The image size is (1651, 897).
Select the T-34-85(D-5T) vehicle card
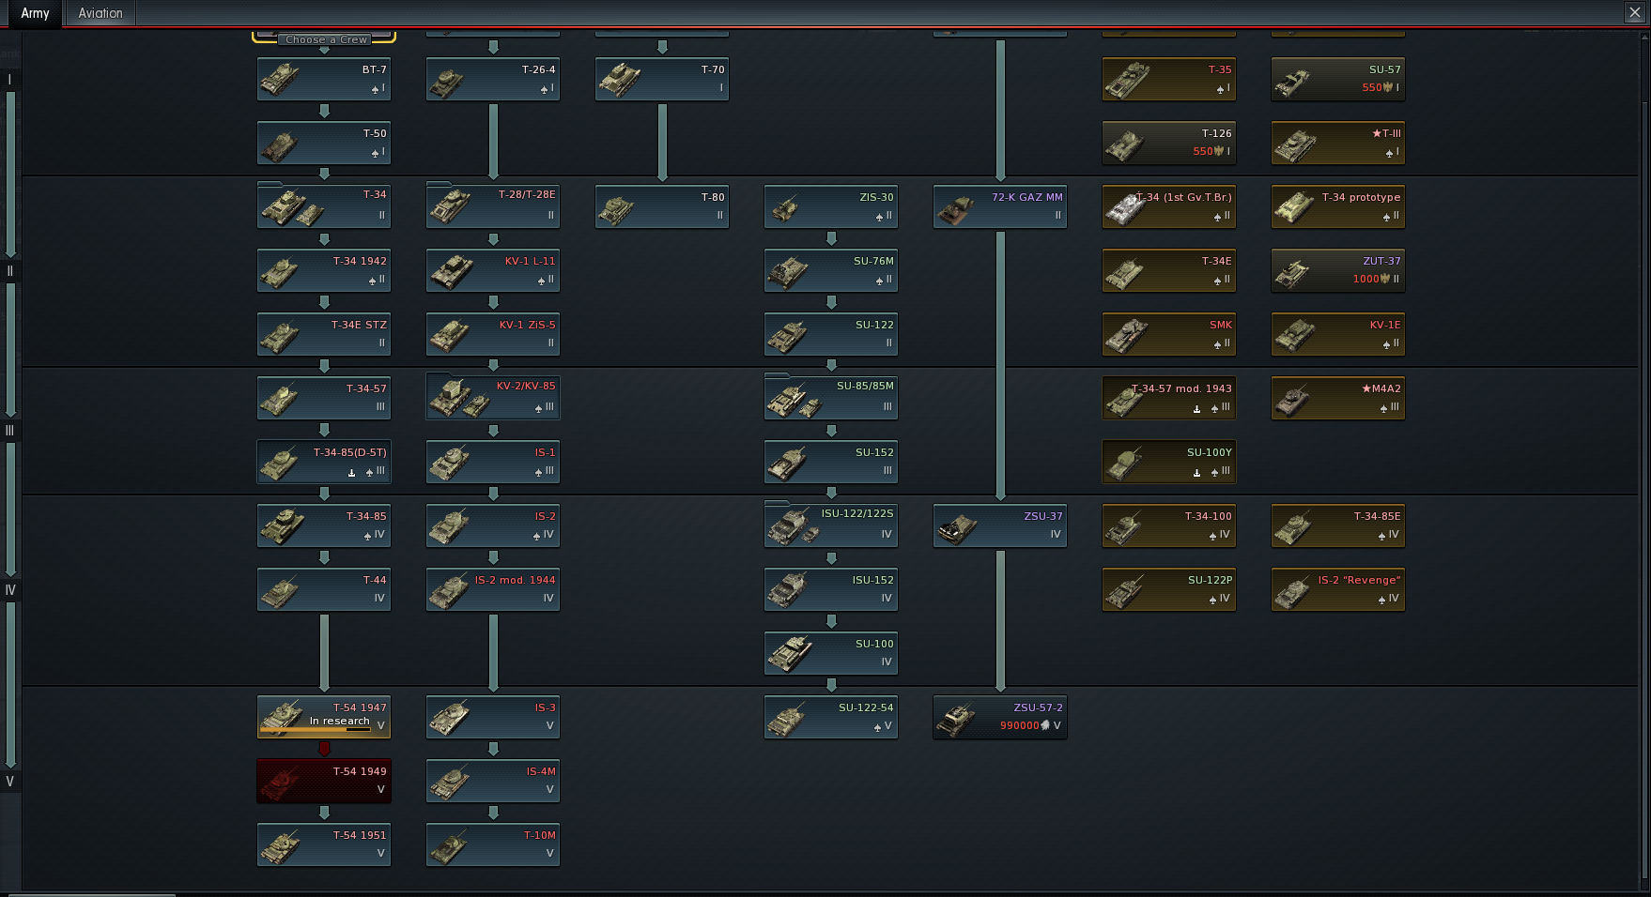coord(324,462)
